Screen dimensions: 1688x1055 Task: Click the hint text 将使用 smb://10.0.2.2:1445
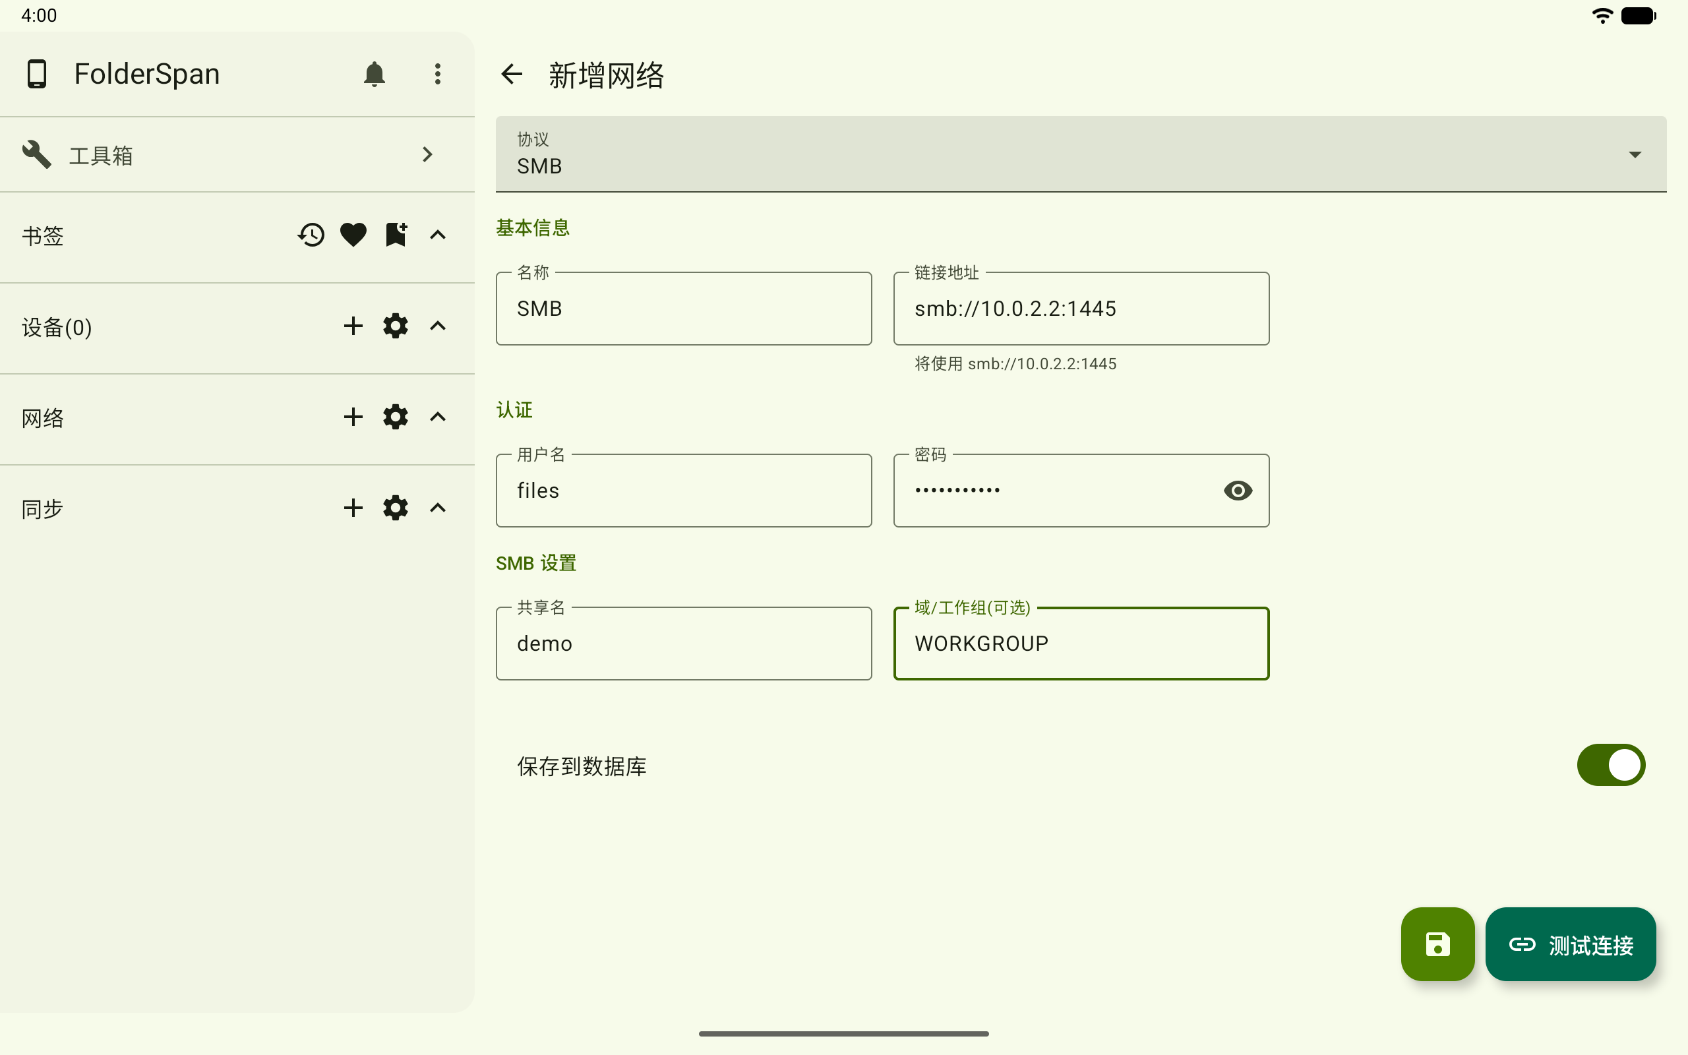(1015, 363)
